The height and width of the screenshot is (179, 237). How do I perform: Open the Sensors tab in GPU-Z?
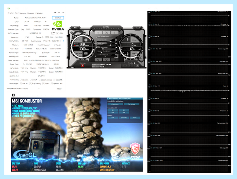click(23, 13)
